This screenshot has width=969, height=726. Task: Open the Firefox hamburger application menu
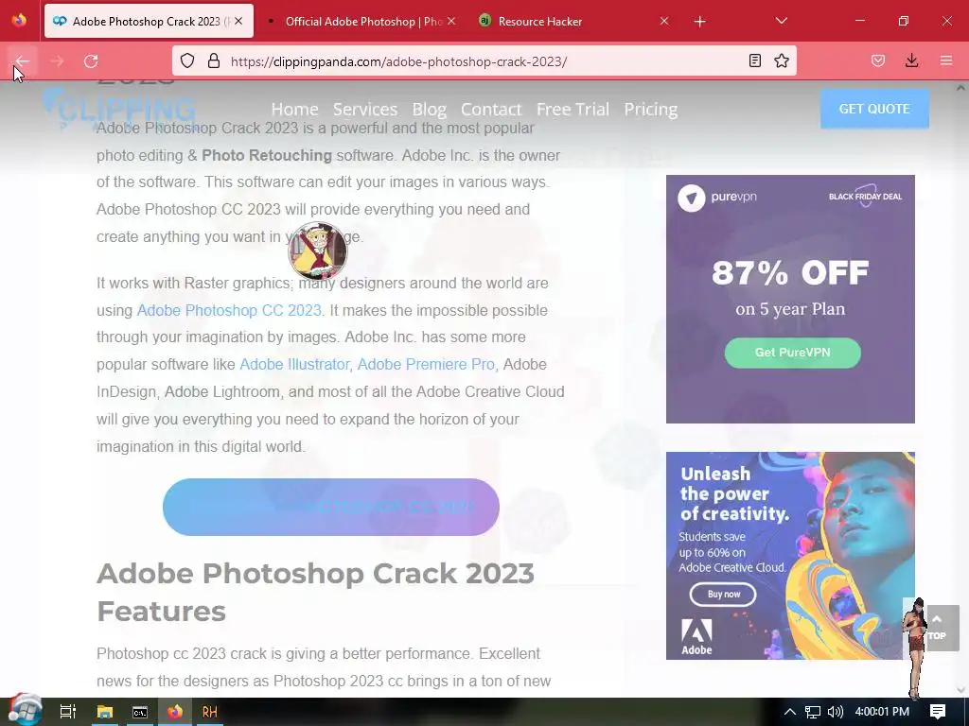[x=946, y=60]
